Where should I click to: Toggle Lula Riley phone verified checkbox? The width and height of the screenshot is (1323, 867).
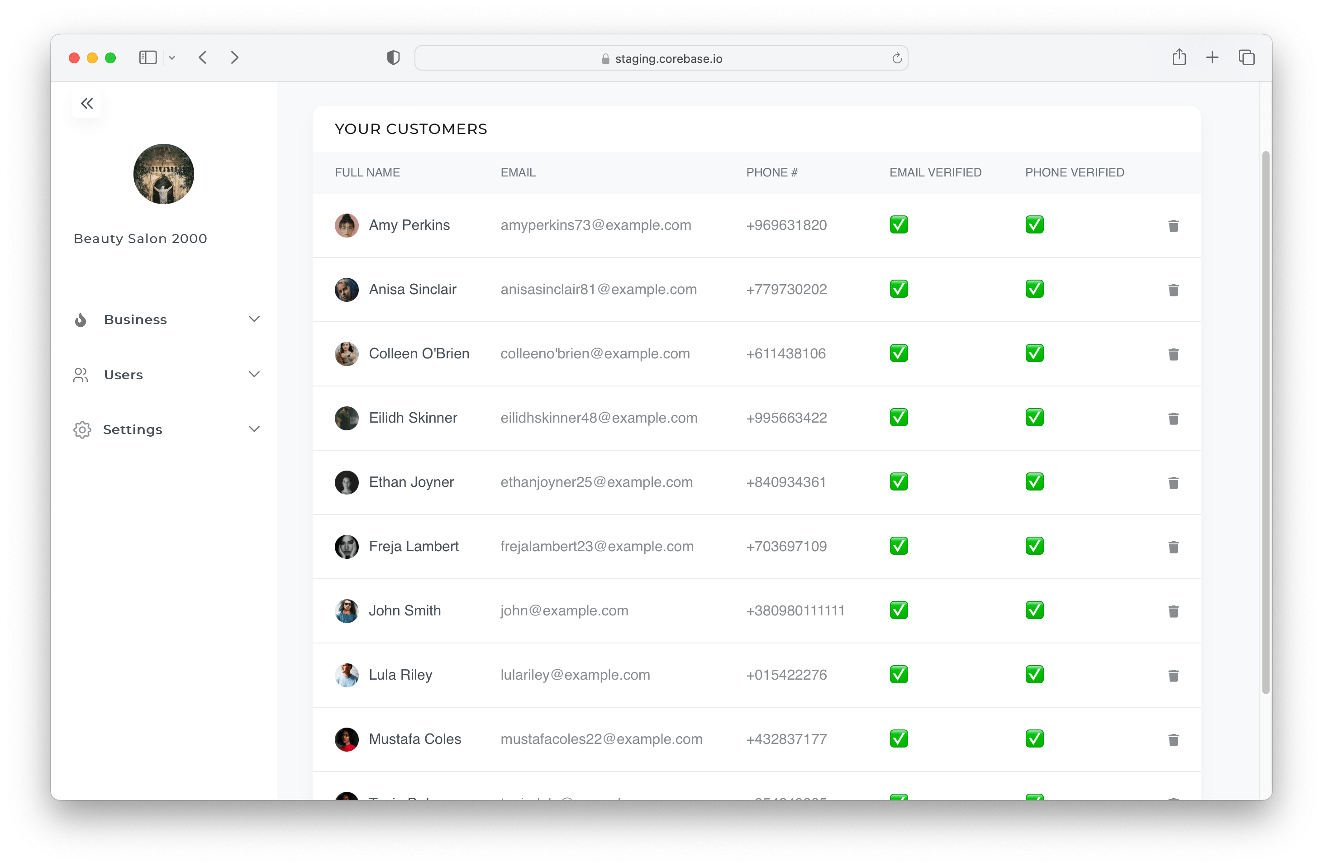coord(1034,674)
